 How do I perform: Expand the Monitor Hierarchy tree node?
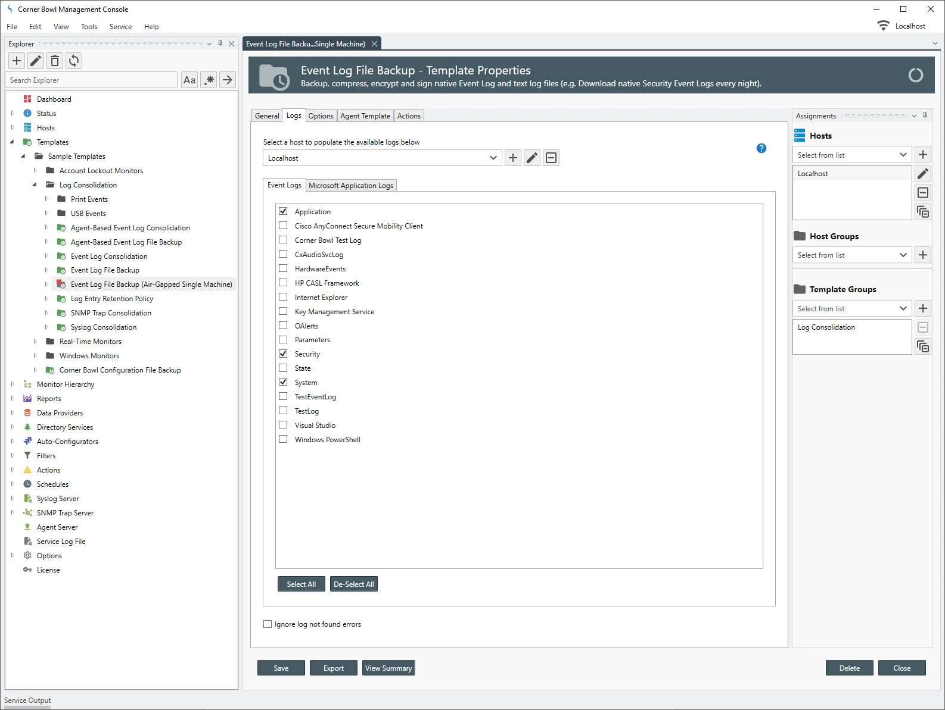pos(13,384)
